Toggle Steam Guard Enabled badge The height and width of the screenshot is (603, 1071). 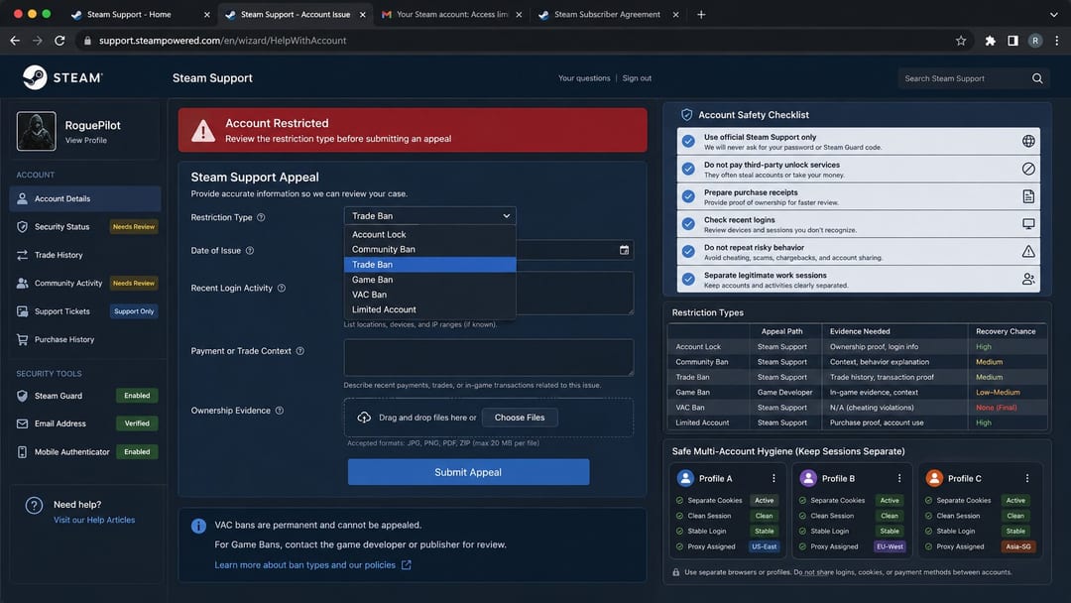tap(137, 396)
